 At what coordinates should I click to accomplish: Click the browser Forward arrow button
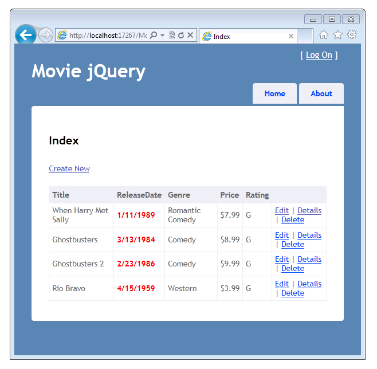46,36
